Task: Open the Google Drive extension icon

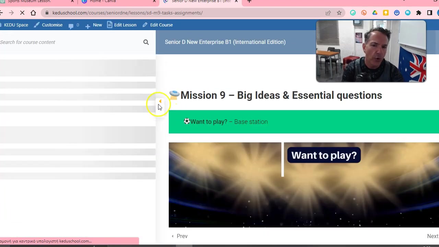Action: coord(375,13)
